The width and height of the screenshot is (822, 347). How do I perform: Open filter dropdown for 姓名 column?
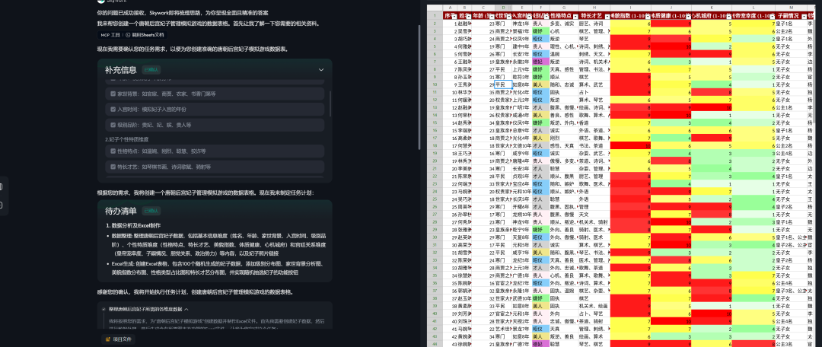468,16
